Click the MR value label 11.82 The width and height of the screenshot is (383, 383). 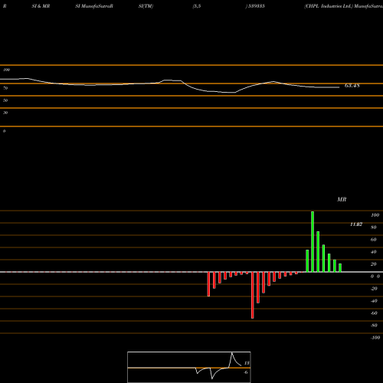click(356, 224)
